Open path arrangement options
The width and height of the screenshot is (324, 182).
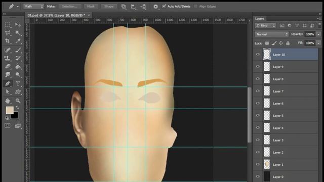[x=143, y=7]
